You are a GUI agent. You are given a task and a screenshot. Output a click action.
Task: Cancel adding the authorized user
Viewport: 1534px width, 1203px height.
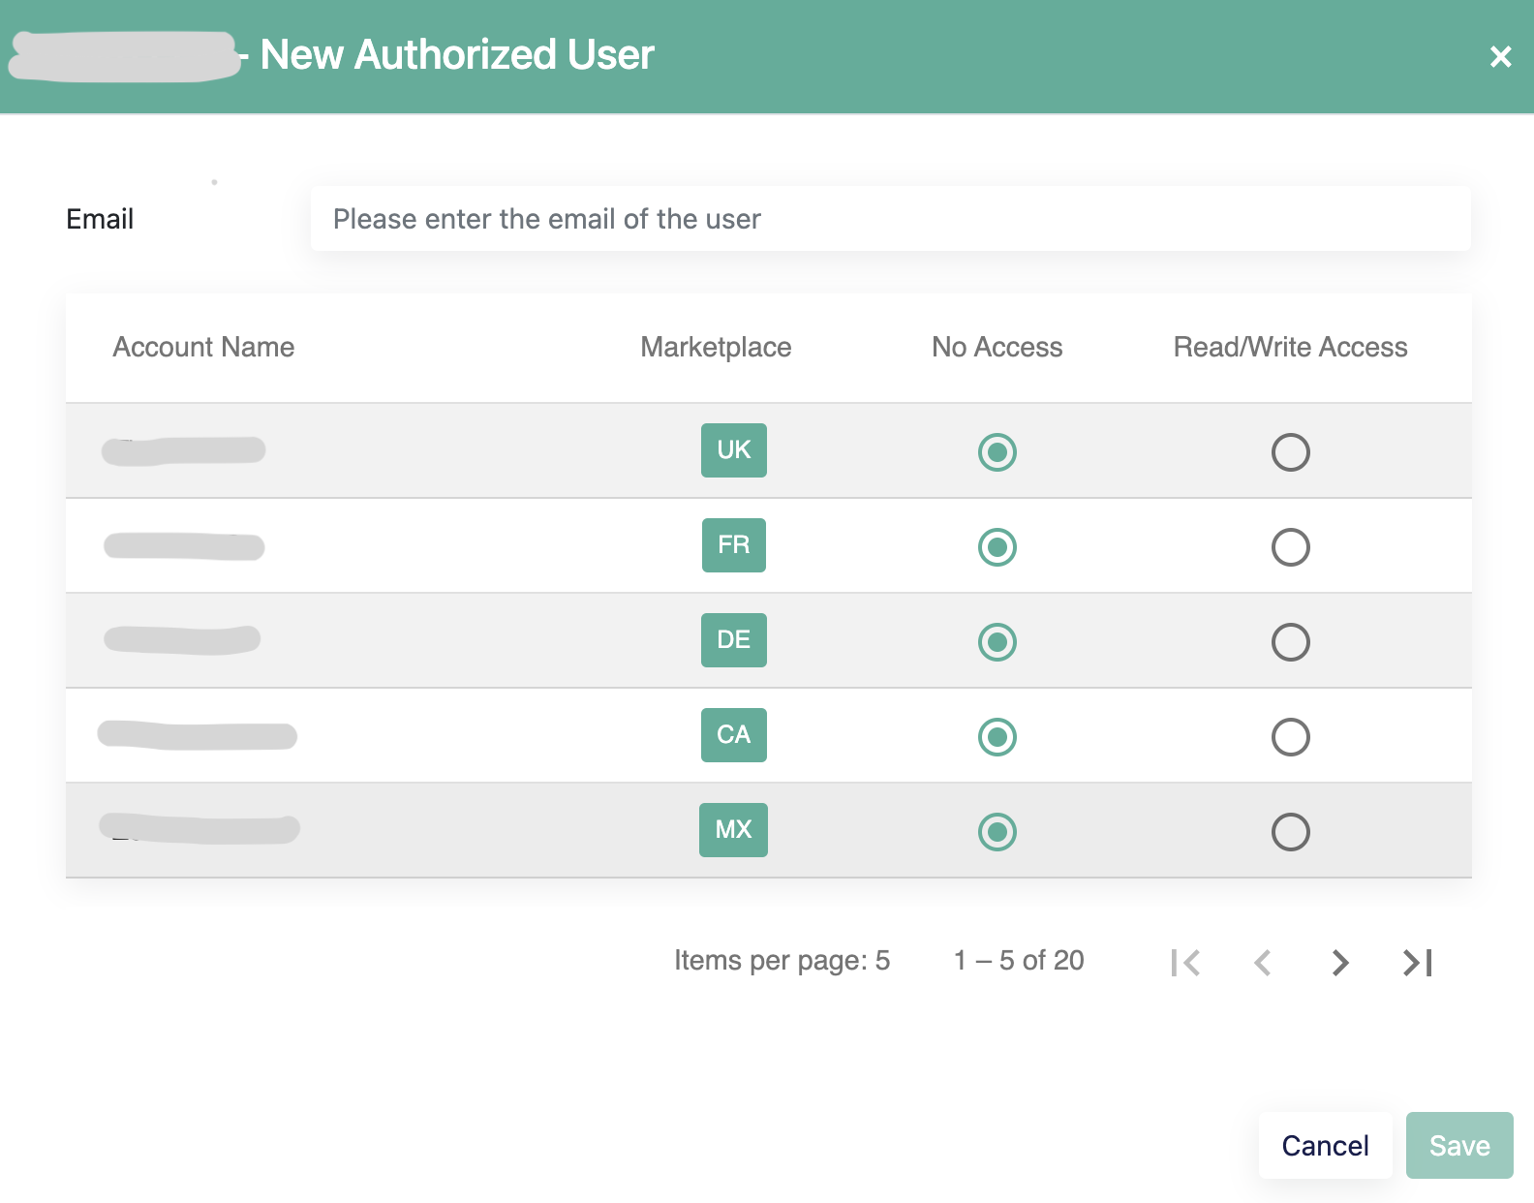tap(1325, 1146)
